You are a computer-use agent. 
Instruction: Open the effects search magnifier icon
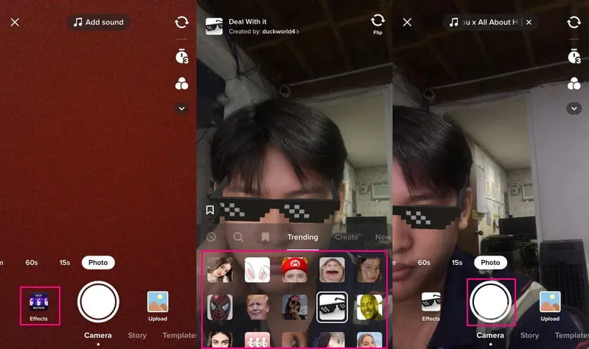pyautogui.click(x=238, y=237)
